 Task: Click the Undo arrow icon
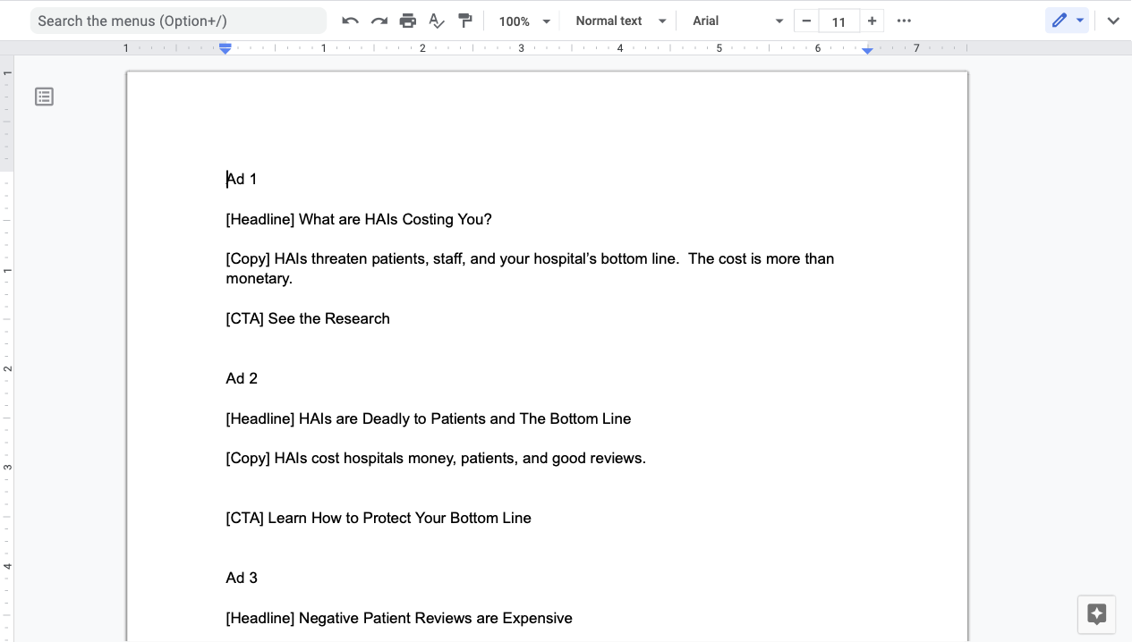pos(350,21)
